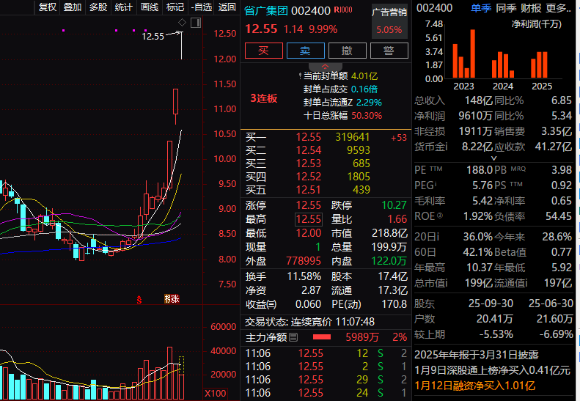Viewport: 580px width, 401px height.
Task: Open the 多股 multi-stock view
Action: coord(98,7)
